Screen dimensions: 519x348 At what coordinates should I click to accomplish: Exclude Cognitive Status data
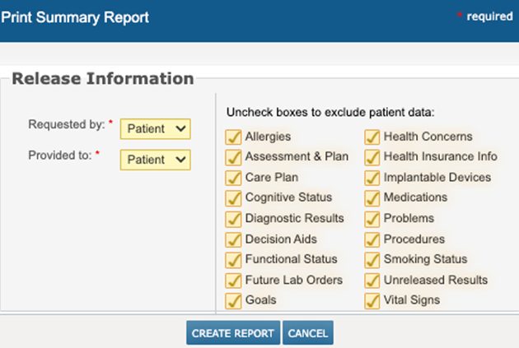pyautogui.click(x=232, y=197)
